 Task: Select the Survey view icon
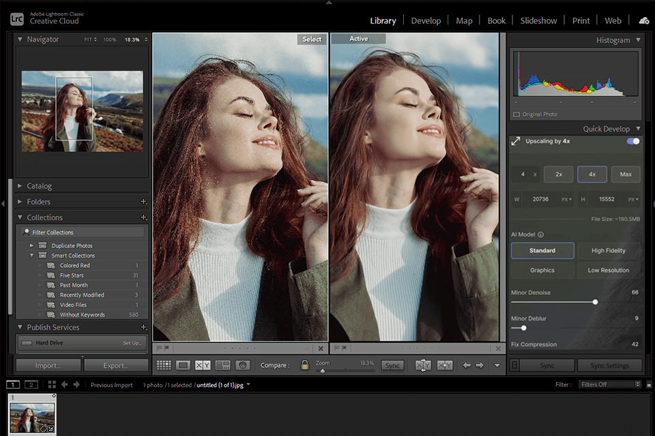pyautogui.click(x=222, y=365)
